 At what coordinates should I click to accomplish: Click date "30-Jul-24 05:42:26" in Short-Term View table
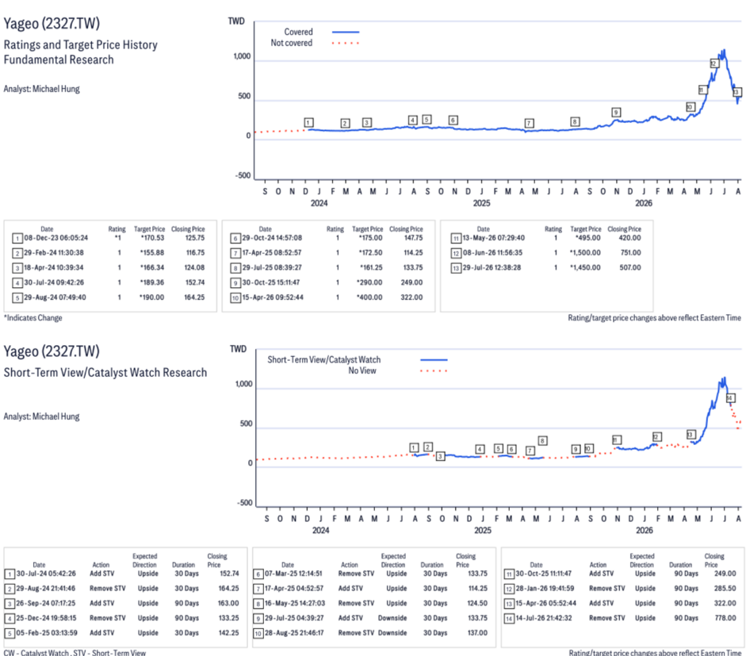point(46,574)
